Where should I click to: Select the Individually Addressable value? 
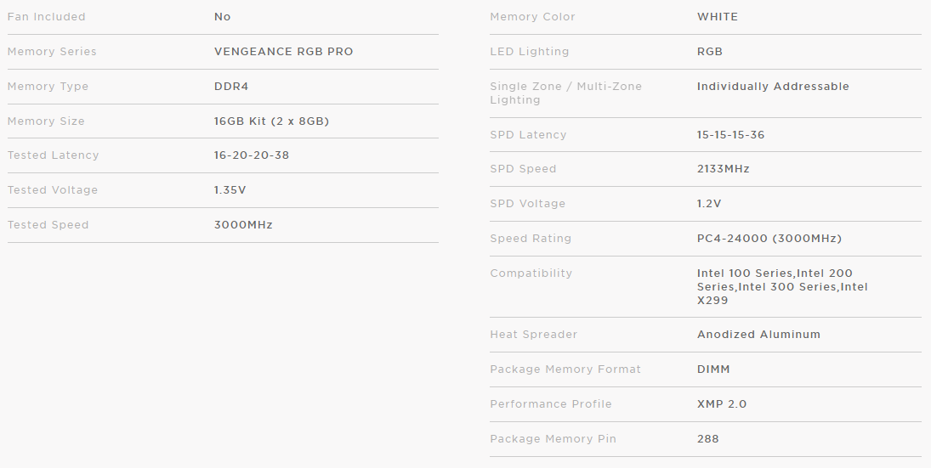(773, 87)
